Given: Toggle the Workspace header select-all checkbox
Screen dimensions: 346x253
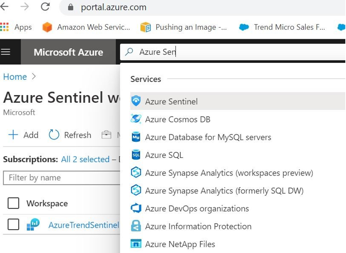Looking at the screenshot, I should pos(13,203).
